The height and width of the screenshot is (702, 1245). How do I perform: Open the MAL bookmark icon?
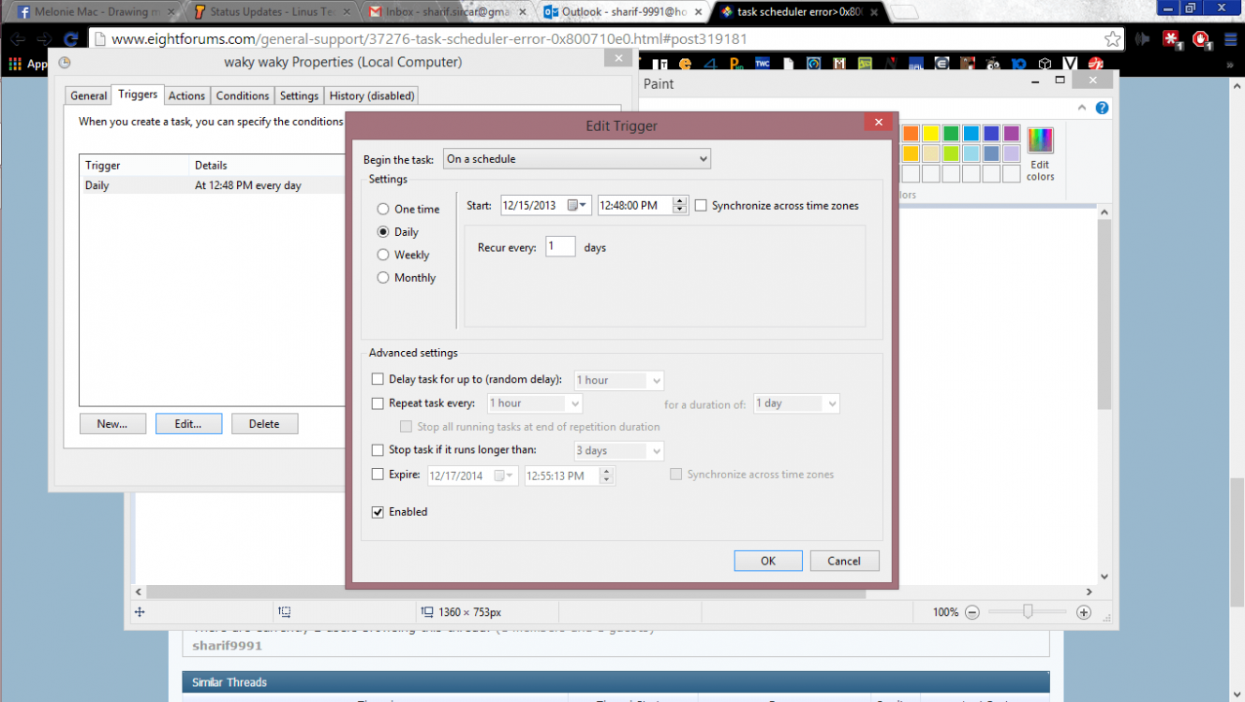tap(916, 64)
